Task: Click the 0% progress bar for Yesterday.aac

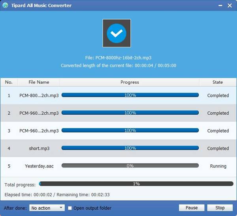Action: [x=130, y=166]
